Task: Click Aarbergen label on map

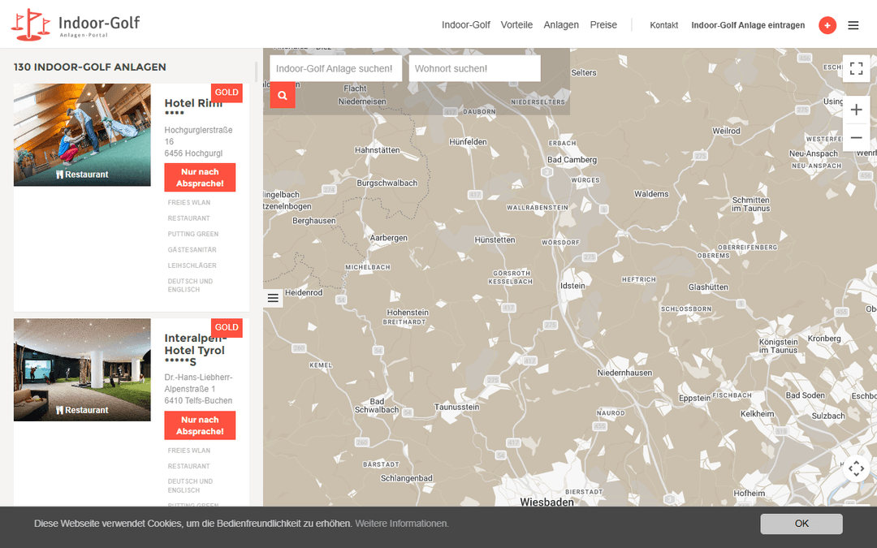Action: point(388,238)
